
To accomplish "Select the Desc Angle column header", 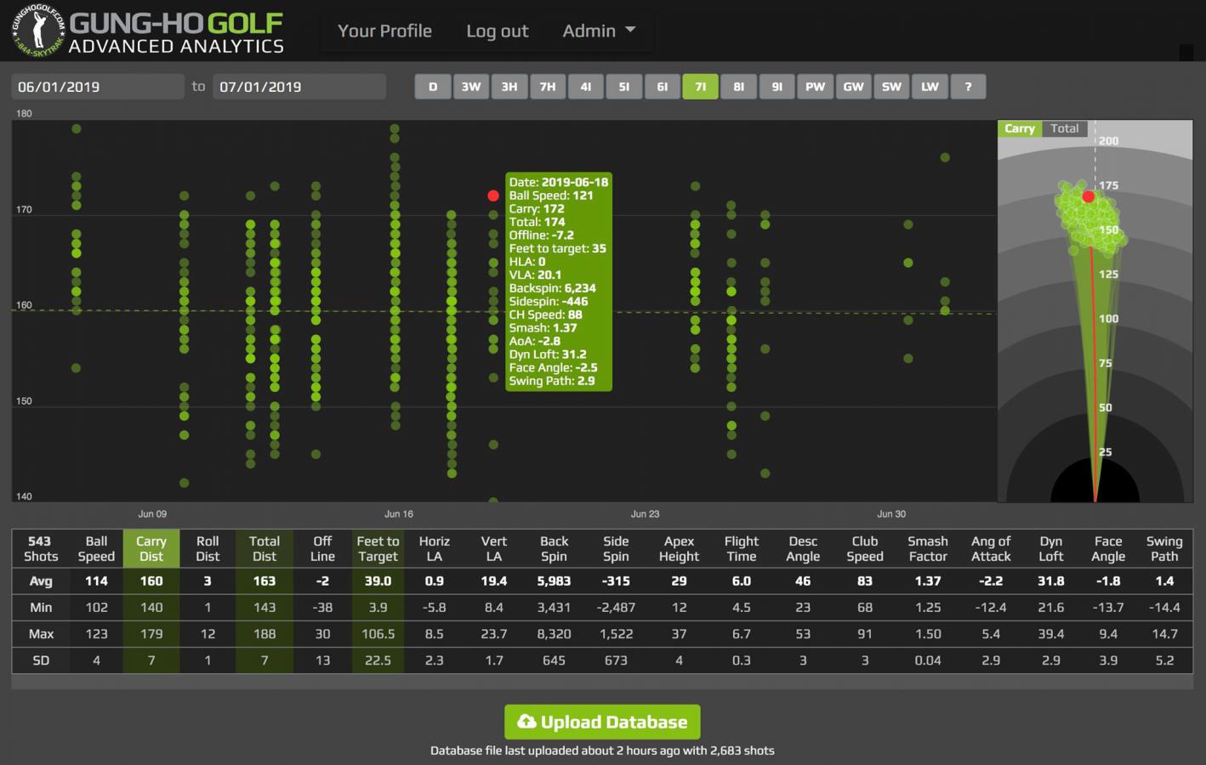I will tap(803, 548).
